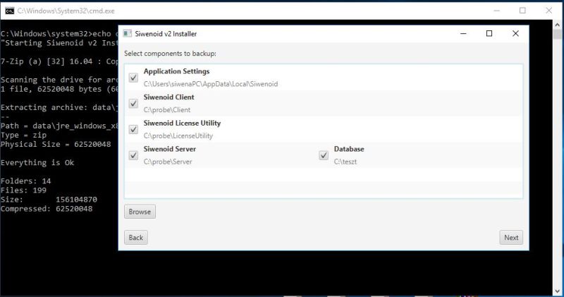Click 'Compressed: 62520048' in cmd window
This screenshot has height=297, width=564.
pyautogui.click(x=47, y=209)
